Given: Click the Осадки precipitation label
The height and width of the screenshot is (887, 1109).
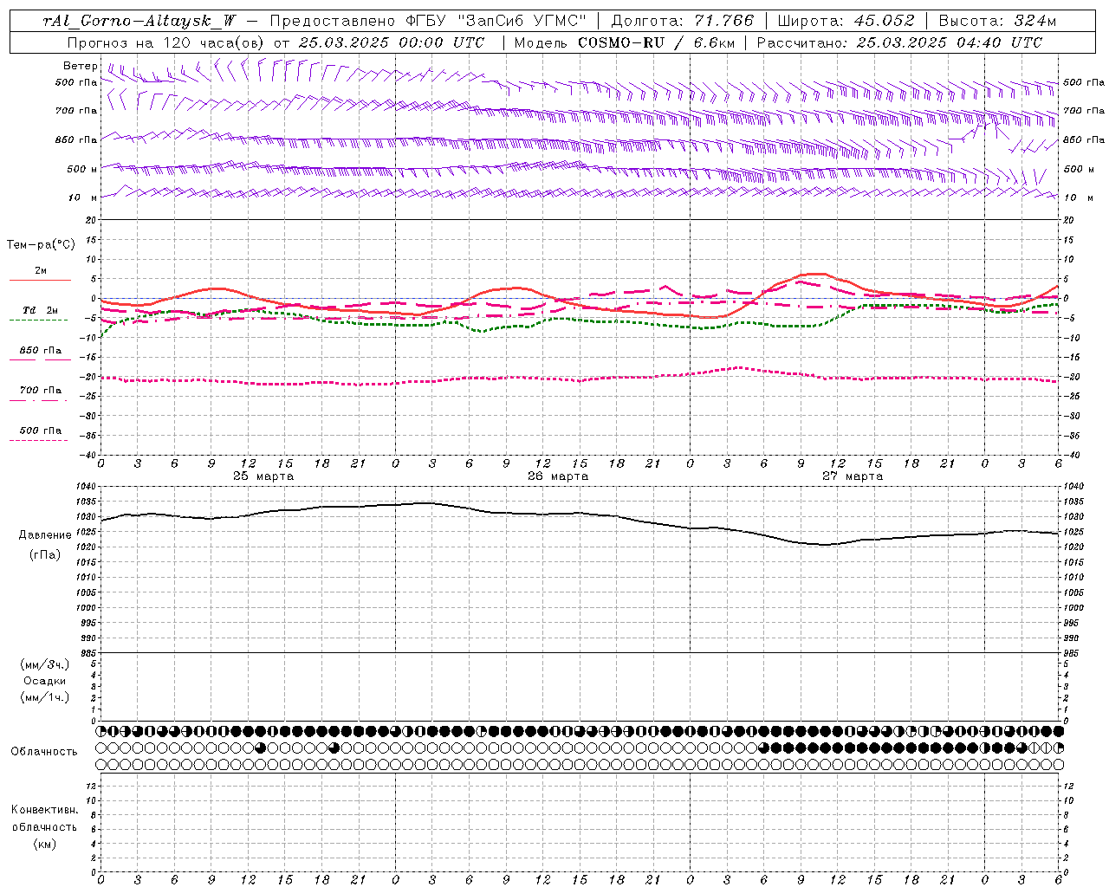Looking at the screenshot, I should [x=44, y=681].
